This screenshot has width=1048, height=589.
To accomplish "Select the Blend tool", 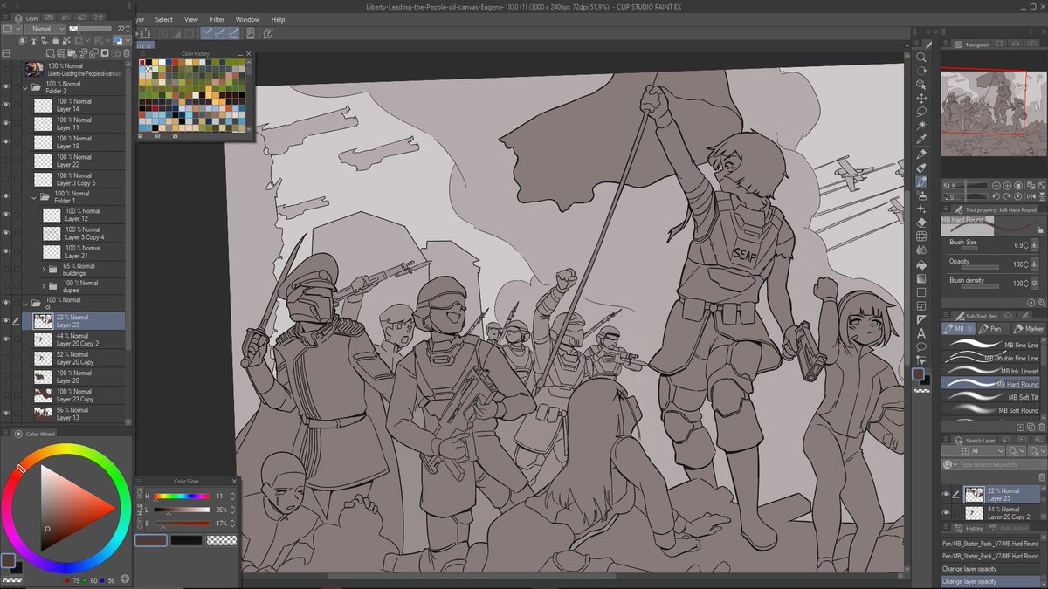I will (x=921, y=250).
